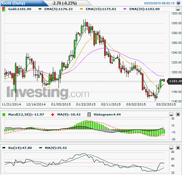The image size is (182, 175).
Task: Click the 03/23/2015 09:02:13 timestamp
Action: point(159,3)
